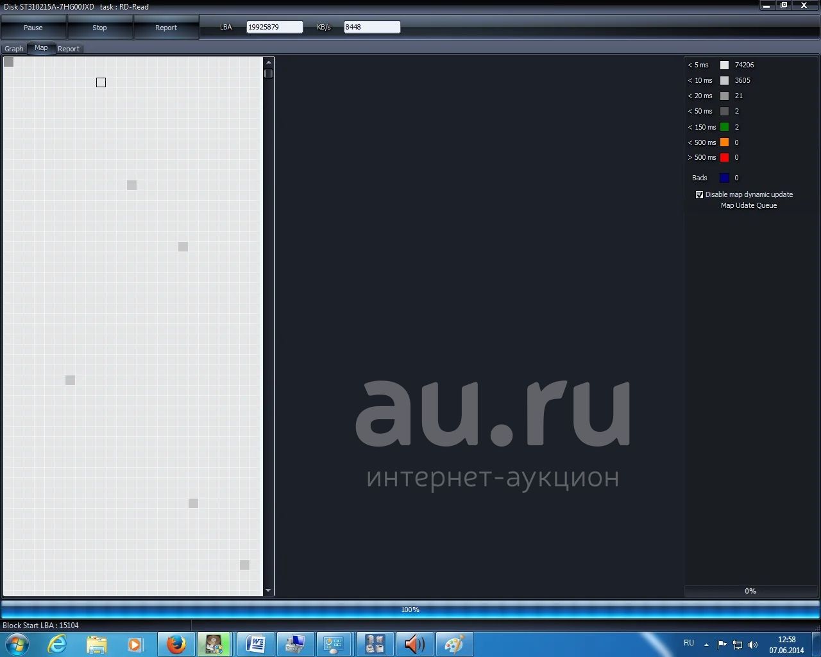Screen dimensions: 821x657
Task: Click the hard disk utility taskbar icon
Action: point(215,644)
